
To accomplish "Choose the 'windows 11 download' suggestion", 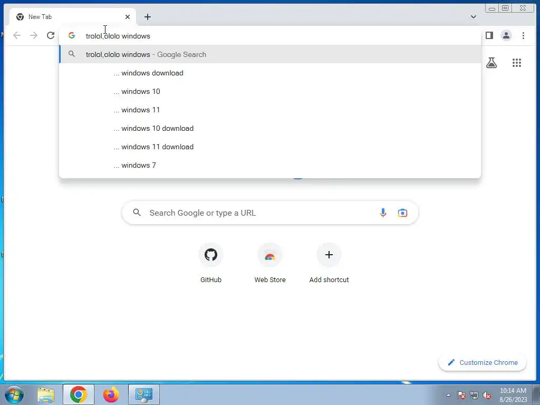I will 270,147.
